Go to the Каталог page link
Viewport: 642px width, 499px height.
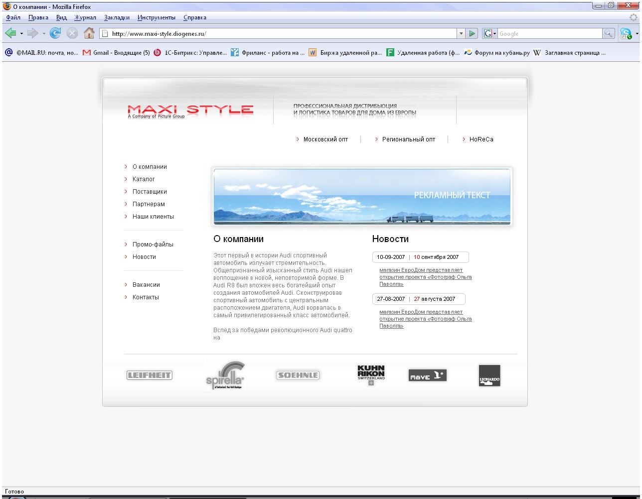pos(144,179)
